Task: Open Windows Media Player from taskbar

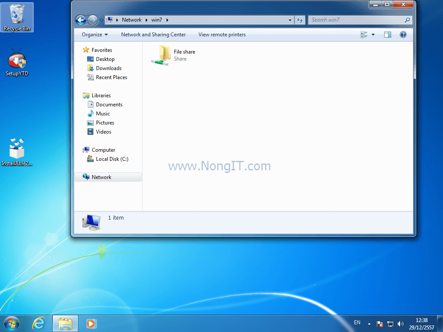Action: point(91,323)
